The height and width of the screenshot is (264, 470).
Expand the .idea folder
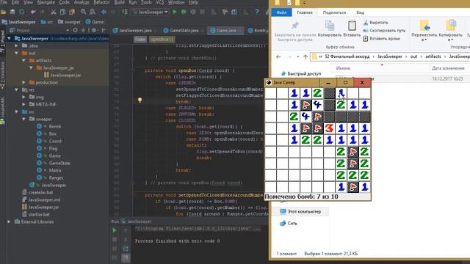point(16,45)
